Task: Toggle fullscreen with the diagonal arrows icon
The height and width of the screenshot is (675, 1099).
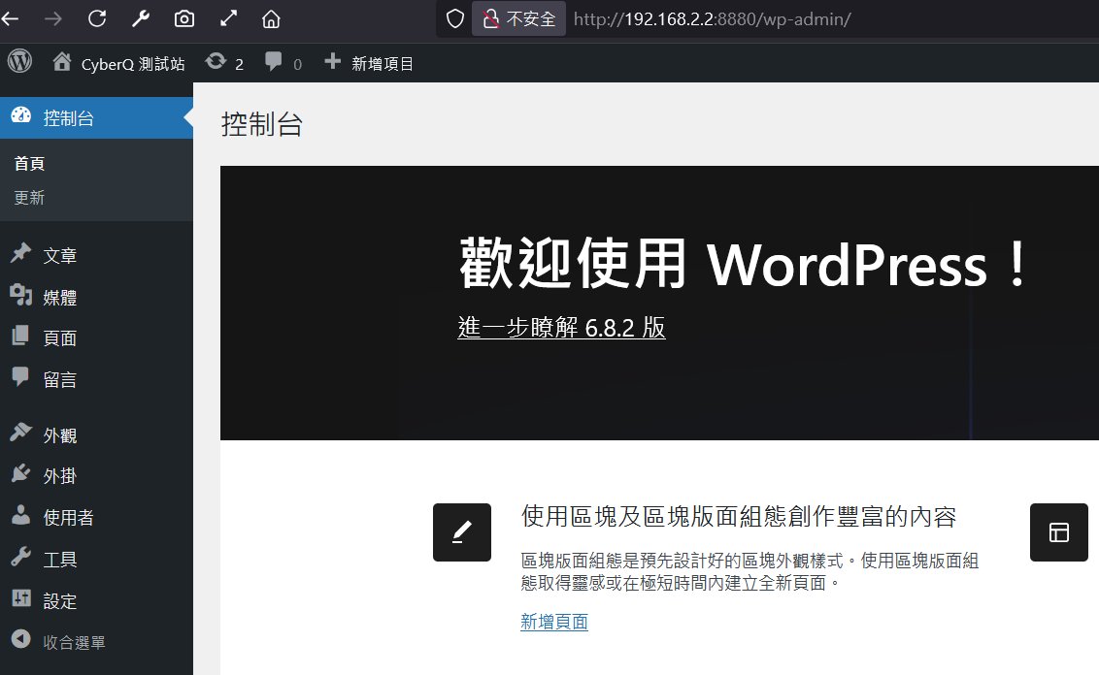Action: point(228,18)
